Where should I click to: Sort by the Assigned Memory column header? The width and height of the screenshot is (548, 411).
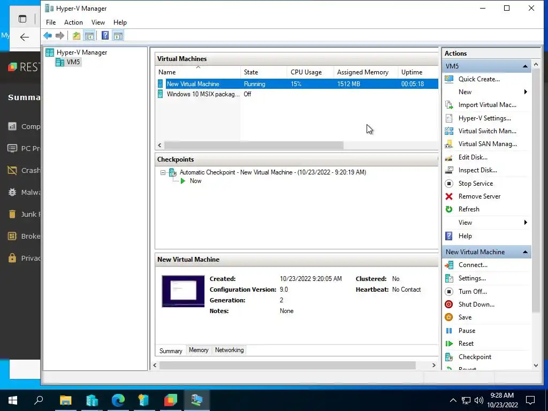pyautogui.click(x=366, y=72)
